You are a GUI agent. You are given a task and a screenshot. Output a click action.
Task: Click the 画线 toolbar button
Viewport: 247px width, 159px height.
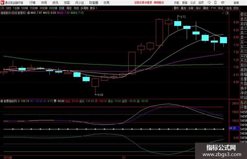click(206, 8)
